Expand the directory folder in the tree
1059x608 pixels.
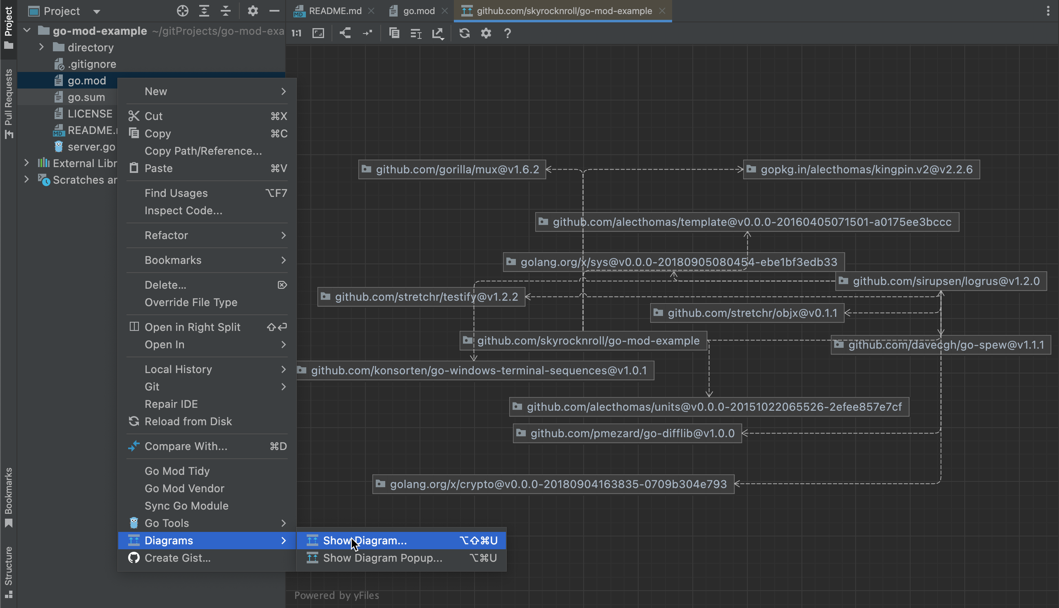tap(41, 47)
